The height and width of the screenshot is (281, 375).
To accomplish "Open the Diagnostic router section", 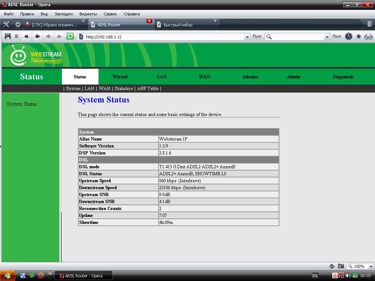I will click(x=343, y=77).
